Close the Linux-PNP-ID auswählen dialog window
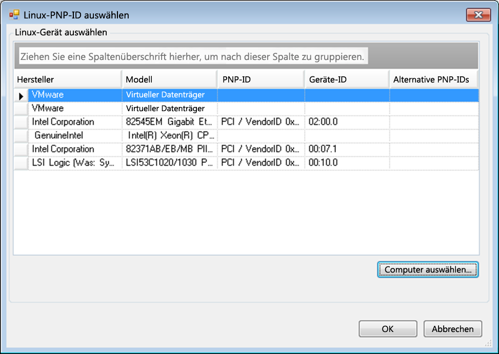The image size is (499, 354). [478, 15]
